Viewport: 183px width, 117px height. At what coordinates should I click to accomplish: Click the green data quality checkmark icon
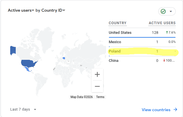tap(163, 11)
